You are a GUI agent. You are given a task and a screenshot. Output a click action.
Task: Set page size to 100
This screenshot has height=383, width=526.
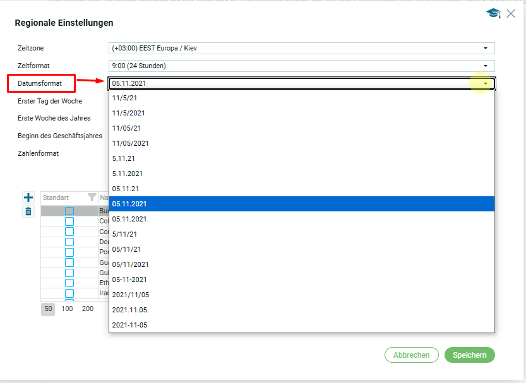tap(67, 309)
